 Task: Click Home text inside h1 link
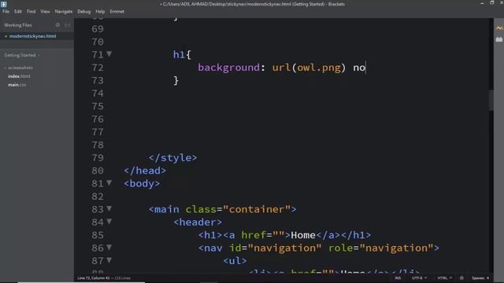[x=303, y=235]
